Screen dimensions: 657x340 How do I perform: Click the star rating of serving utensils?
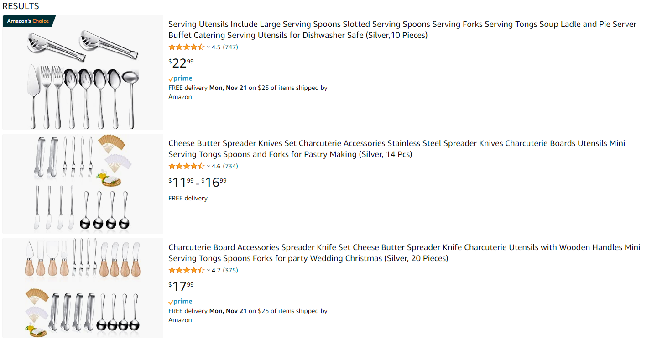coord(187,47)
